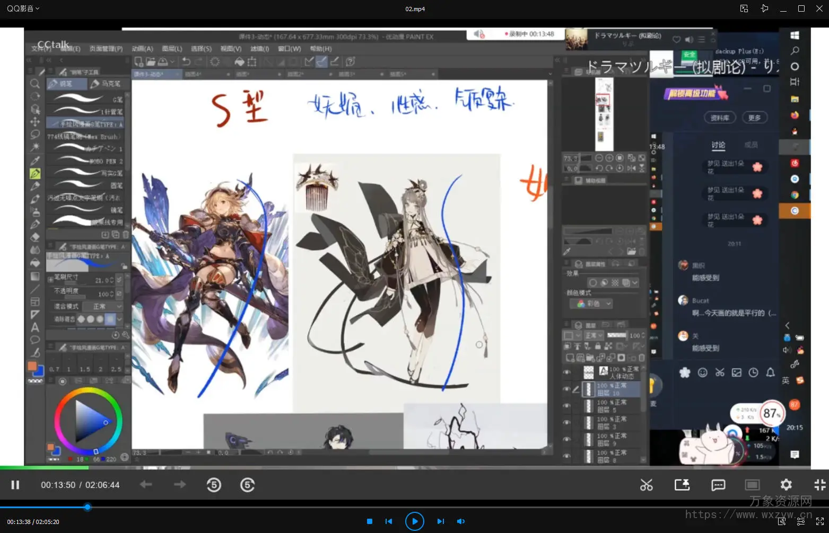The image size is (829, 533).
Task: Open the QQ影音 main menu dropdown
Action: tap(23, 8)
